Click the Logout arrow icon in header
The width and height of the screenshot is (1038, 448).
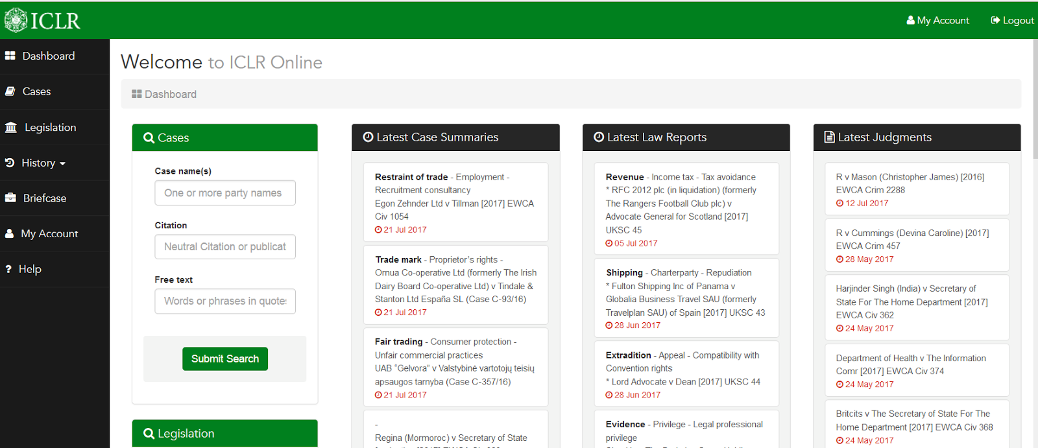(995, 20)
